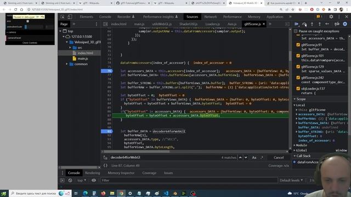351x197 pixels.
Task: Toggle breakpoint on line 76
Action: pyautogui.click(x=107, y=71)
